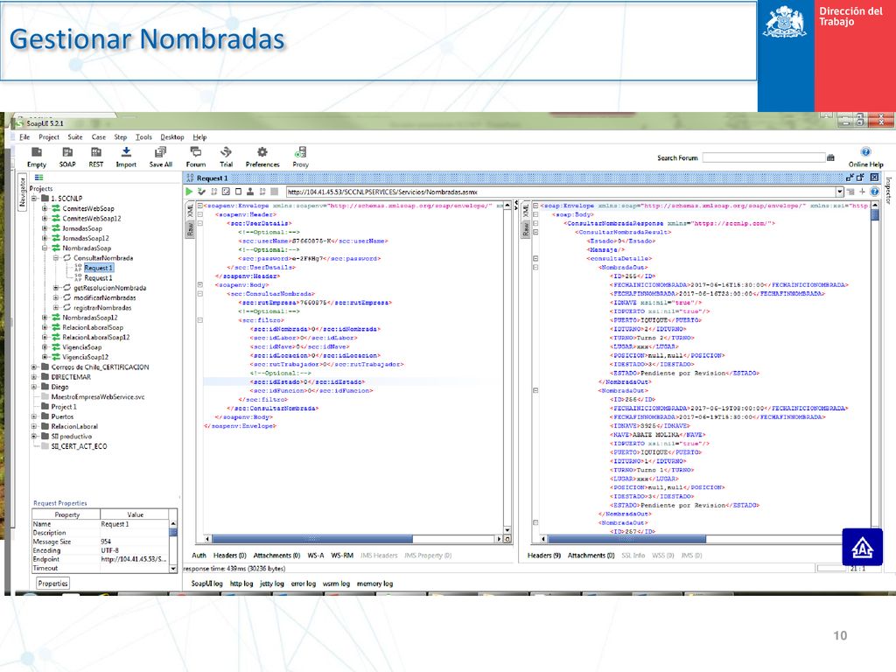Collapse the soapenv:Header XML fold marker
Image resolution: width=896 pixels, height=672 pixels.
[200, 215]
